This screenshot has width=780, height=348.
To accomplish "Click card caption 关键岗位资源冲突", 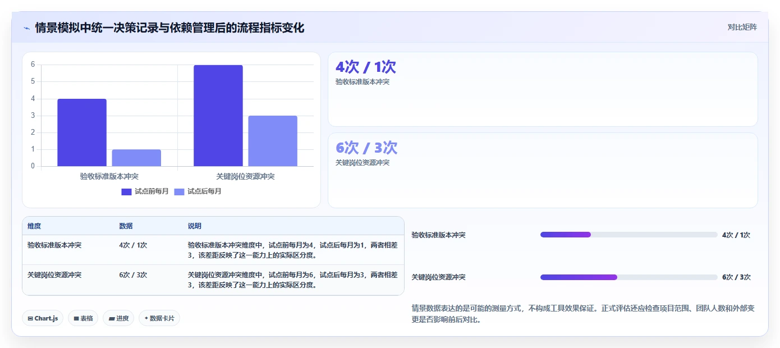I will click(363, 163).
